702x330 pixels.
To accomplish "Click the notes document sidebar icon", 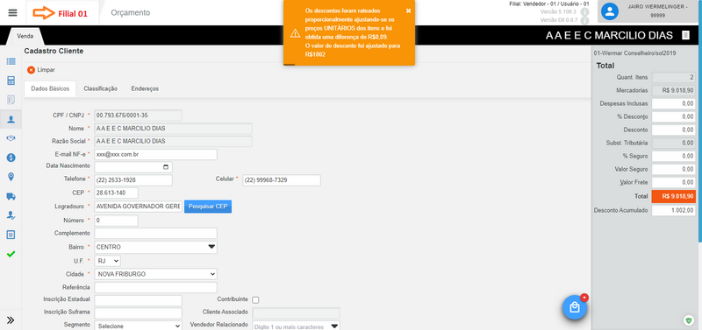I will 11,100.
